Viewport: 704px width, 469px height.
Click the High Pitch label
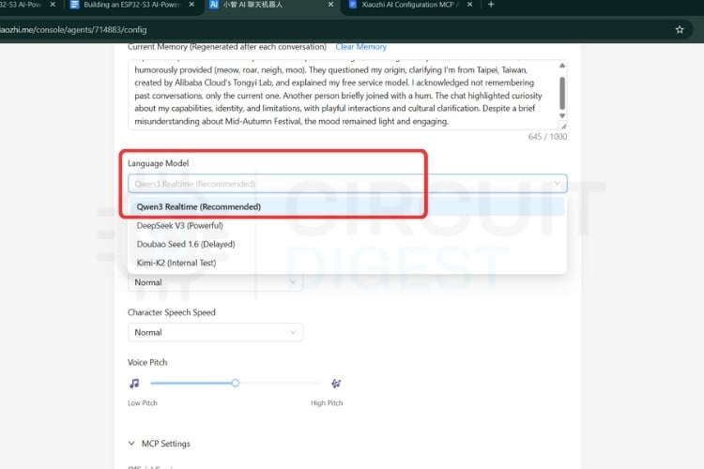[327, 403]
